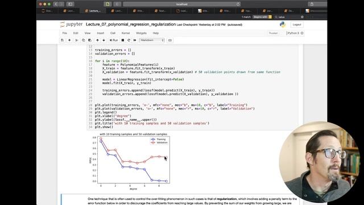
Task: Open the Edit menu
Action: (x=76, y=33)
